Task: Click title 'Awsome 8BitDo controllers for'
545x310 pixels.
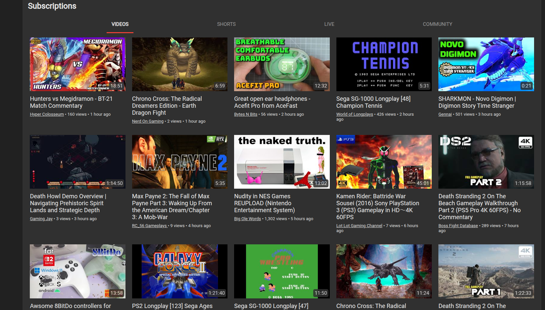Action: (x=71, y=306)
